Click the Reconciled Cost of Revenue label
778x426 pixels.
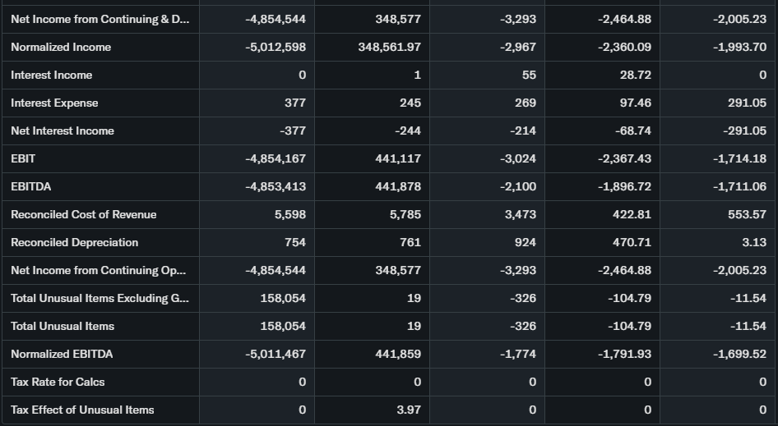click(83, 214)
